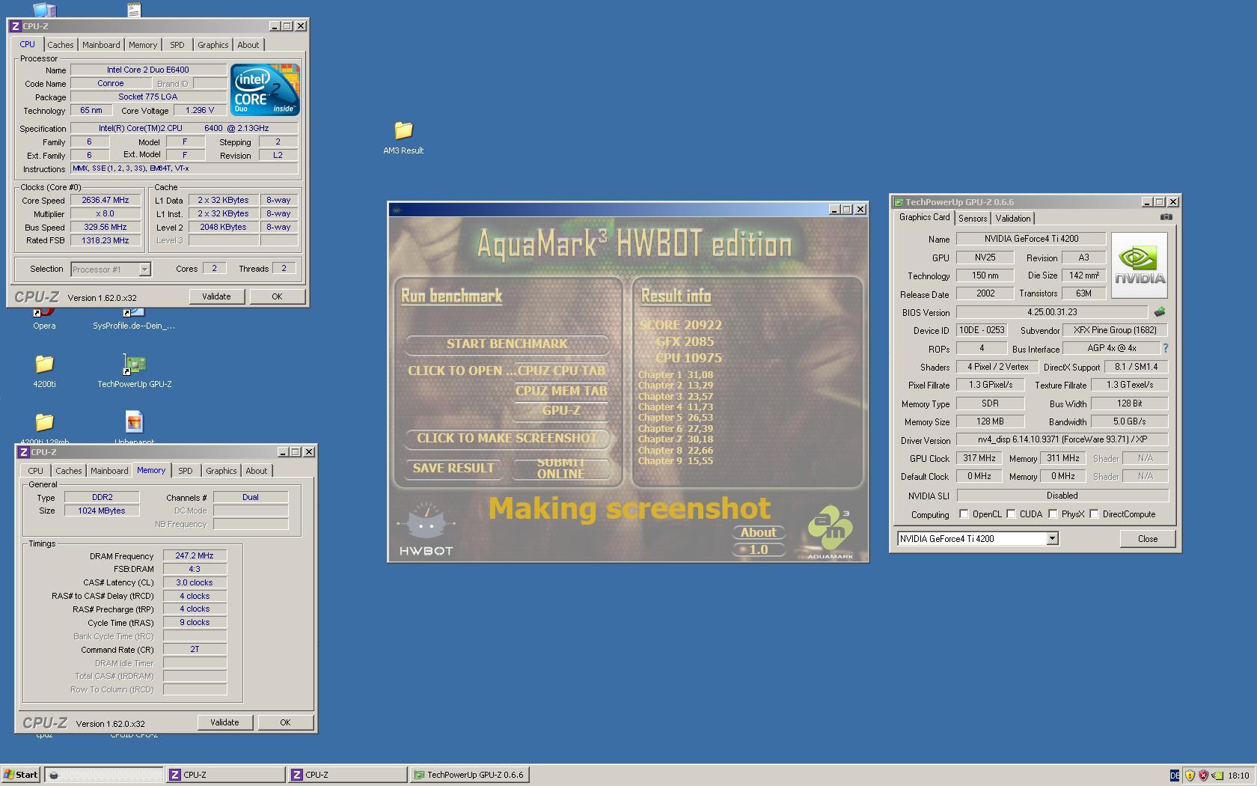Click the taskbar clock showing 18:10
Viewport: 1257px width, 786px height.
click(x=1238, y=776)
